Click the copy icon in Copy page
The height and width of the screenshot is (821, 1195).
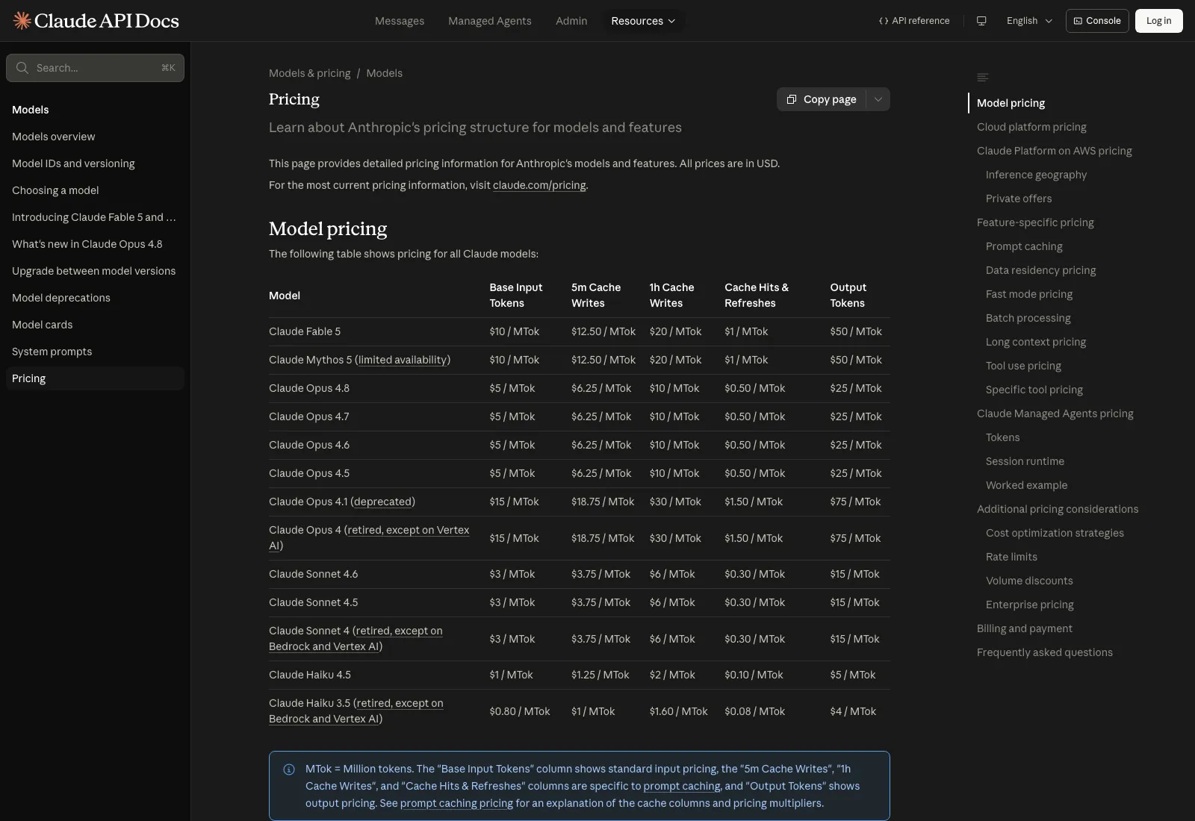click(x=792, y=99)
